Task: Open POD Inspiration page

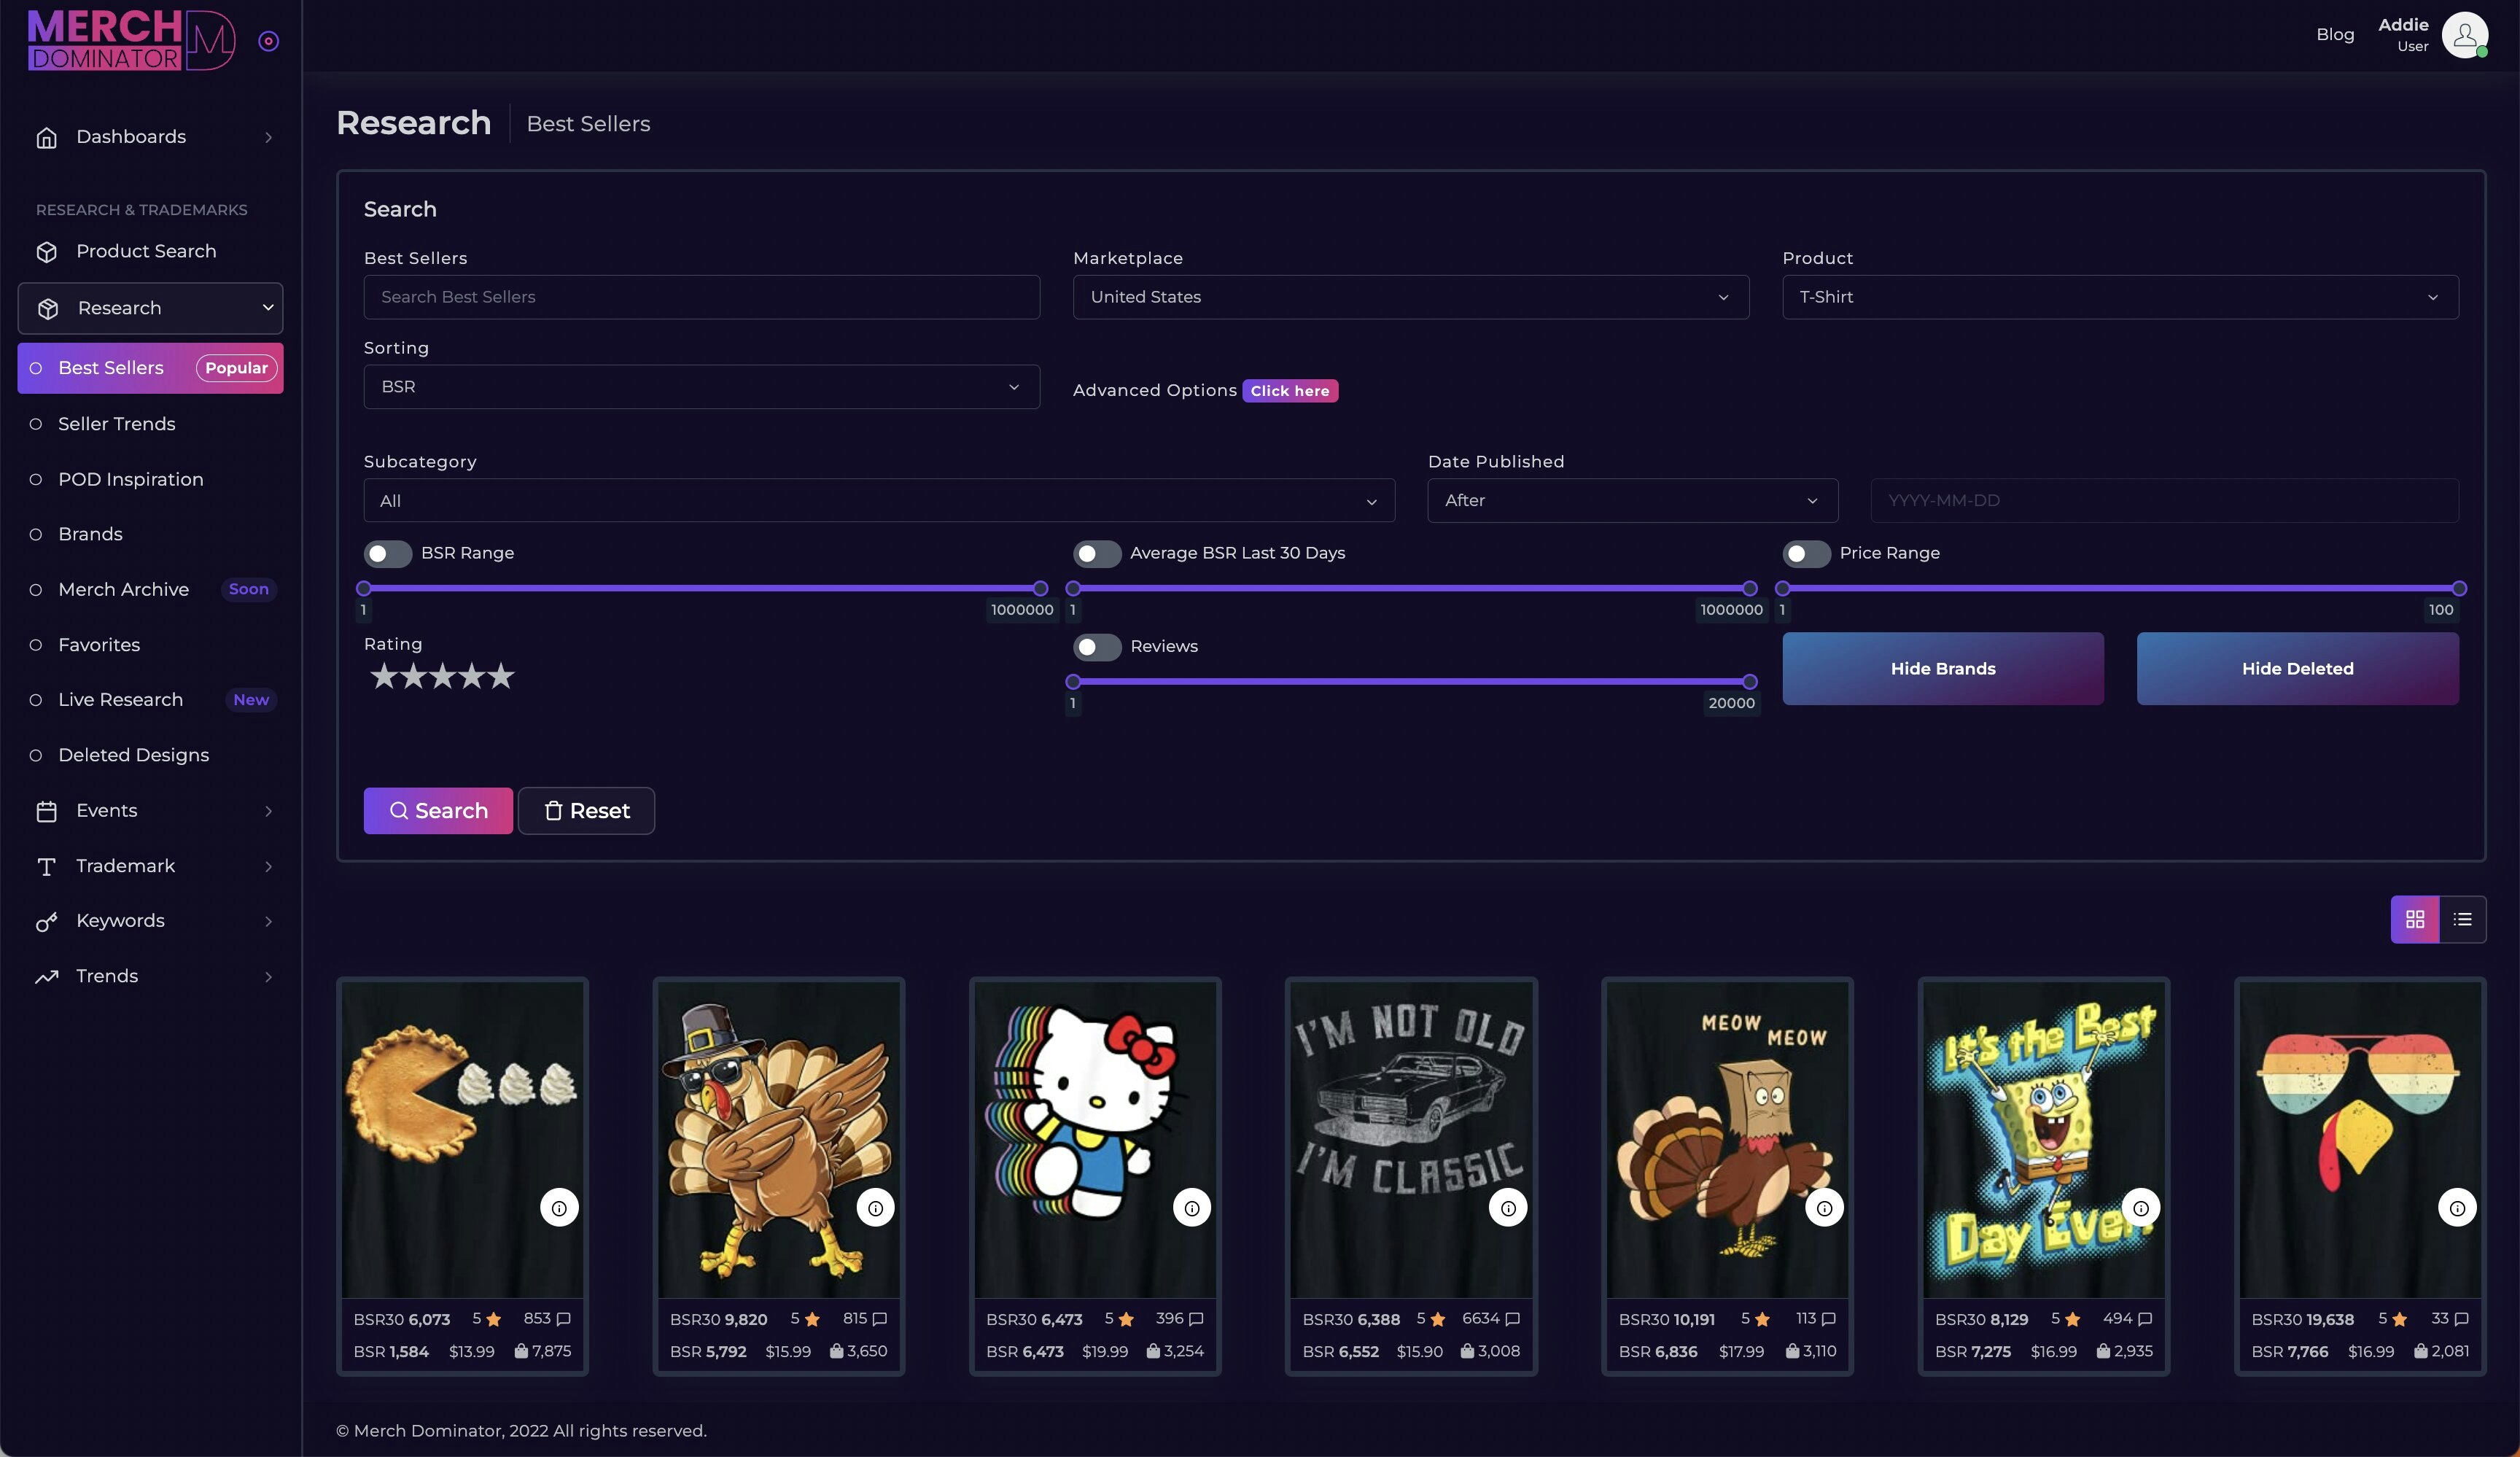Action: click(130, 479)
